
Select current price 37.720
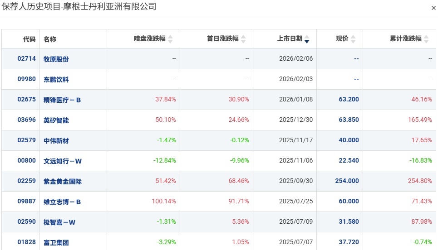[x=349, y=242]
